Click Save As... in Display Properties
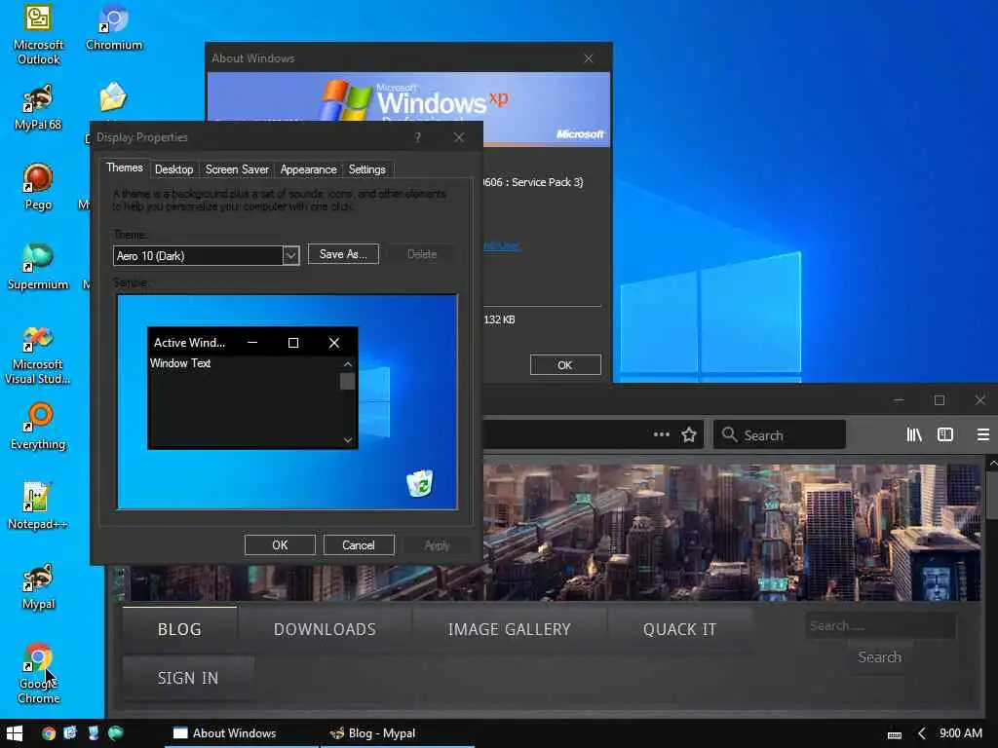The image size is (998, 748). pyautogui.click(x=343, y=254)
